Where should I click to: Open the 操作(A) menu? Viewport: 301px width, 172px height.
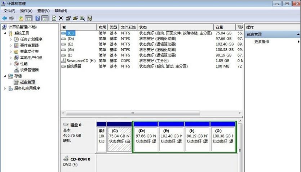(x=26, y=11)
